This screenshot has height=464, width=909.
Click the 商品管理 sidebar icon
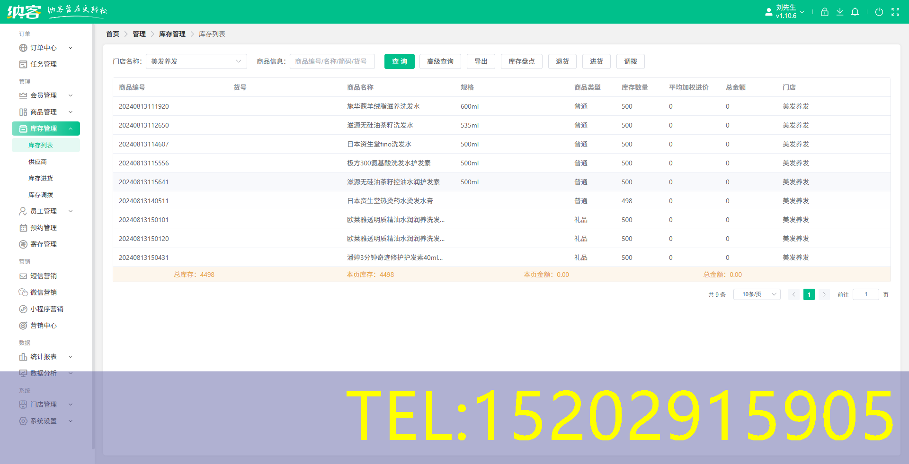click(23, 112)
